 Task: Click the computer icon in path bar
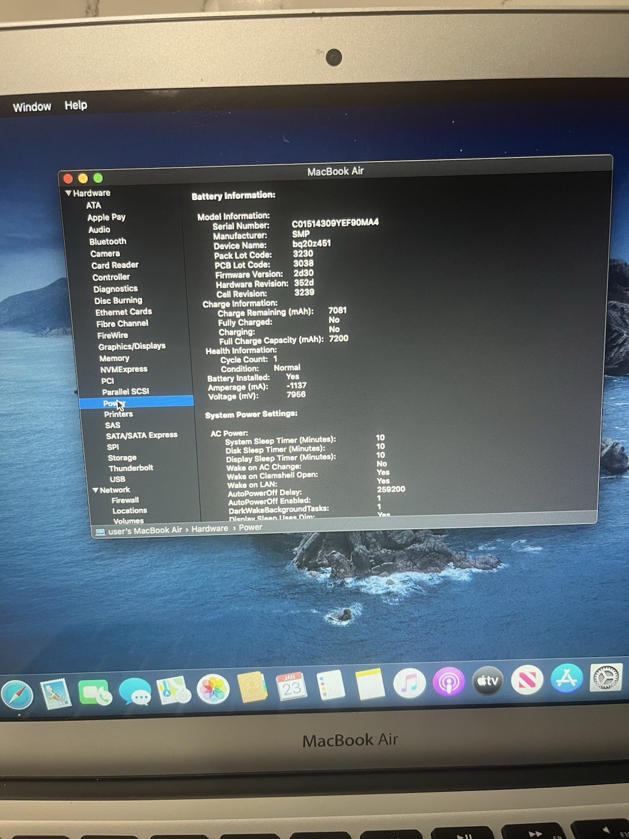click(100, 532)
